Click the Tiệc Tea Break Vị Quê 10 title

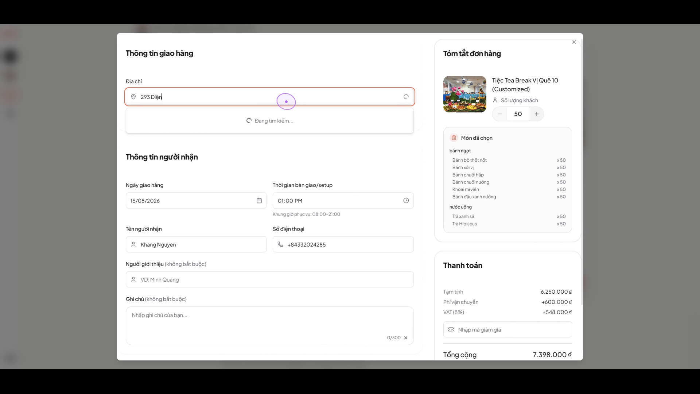coord(525,85)
